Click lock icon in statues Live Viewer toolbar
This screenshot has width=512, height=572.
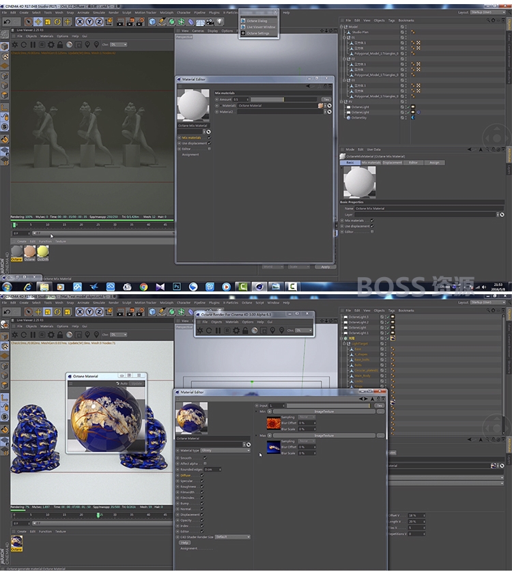pyautogui.click(x=60, y=44)
